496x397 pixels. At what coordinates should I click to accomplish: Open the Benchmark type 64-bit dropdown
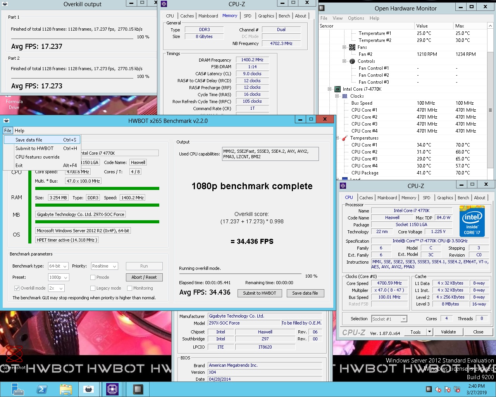[58, 266]
